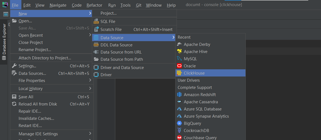Expand the New submenu arrow

[x=90, y=14]
